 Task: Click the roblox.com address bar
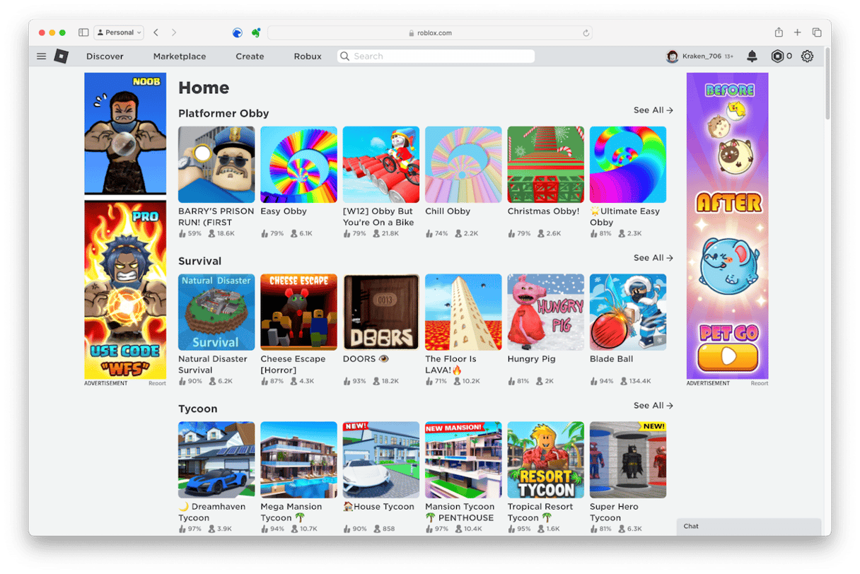(430, 33)
